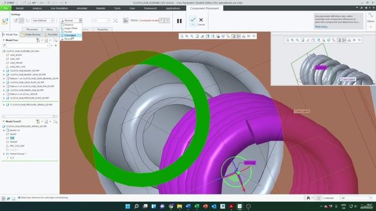This screenshot has height=211, width=376.
Task: Cancel the component placement
Action: (x=201, y=22)
